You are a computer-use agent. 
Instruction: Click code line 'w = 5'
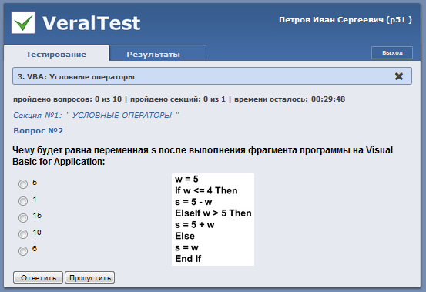coord(186,179)
